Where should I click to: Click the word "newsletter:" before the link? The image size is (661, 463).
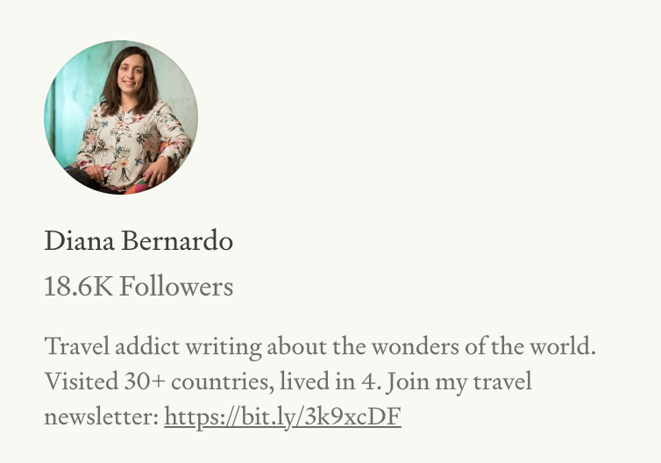(x=101, y=416)
